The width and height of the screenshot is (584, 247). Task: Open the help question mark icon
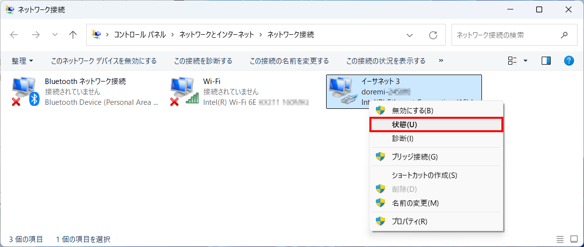pyautogui.click(x=569, y=61)
